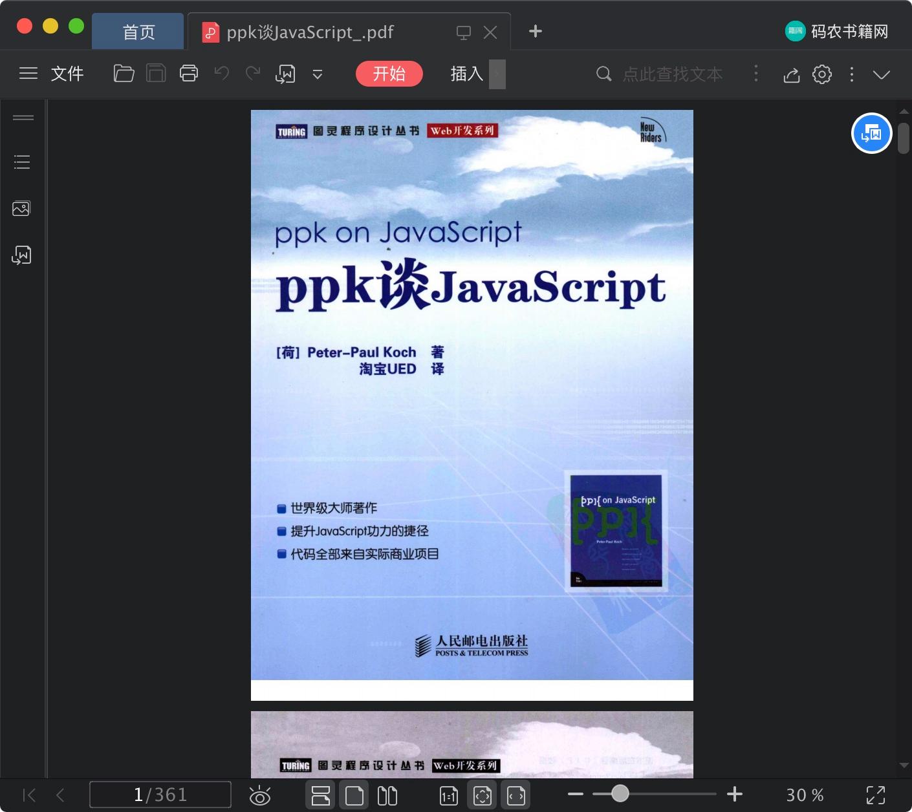
Task: Click the zoom slider handle
Action: coord(620,793)
